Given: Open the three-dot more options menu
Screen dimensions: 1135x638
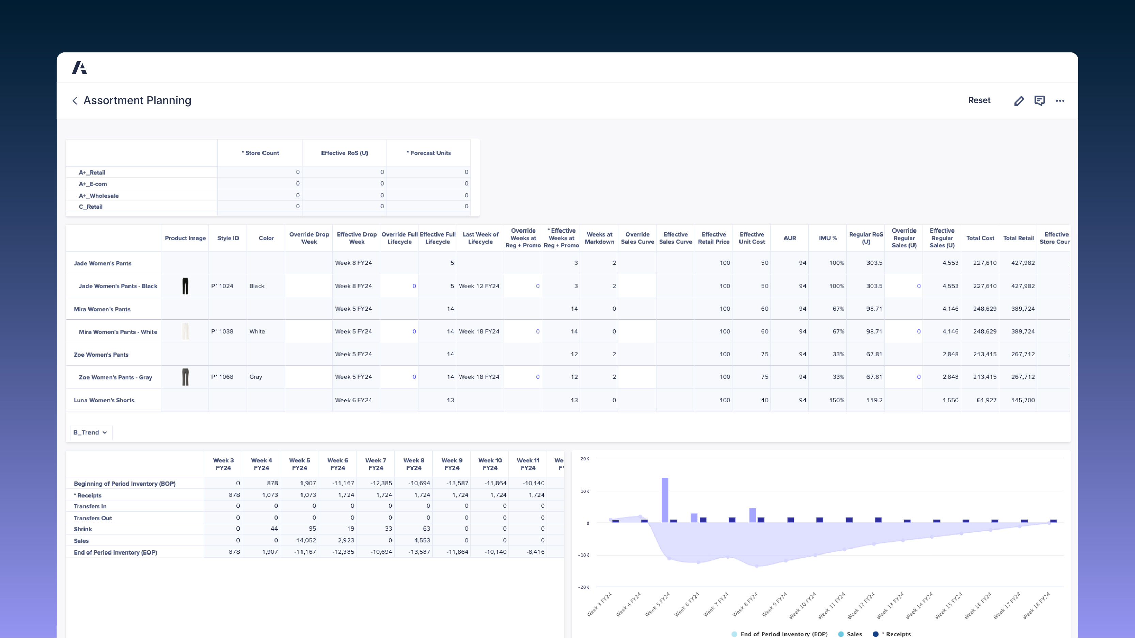Looking at the screenshot, I should [1060, 101].
